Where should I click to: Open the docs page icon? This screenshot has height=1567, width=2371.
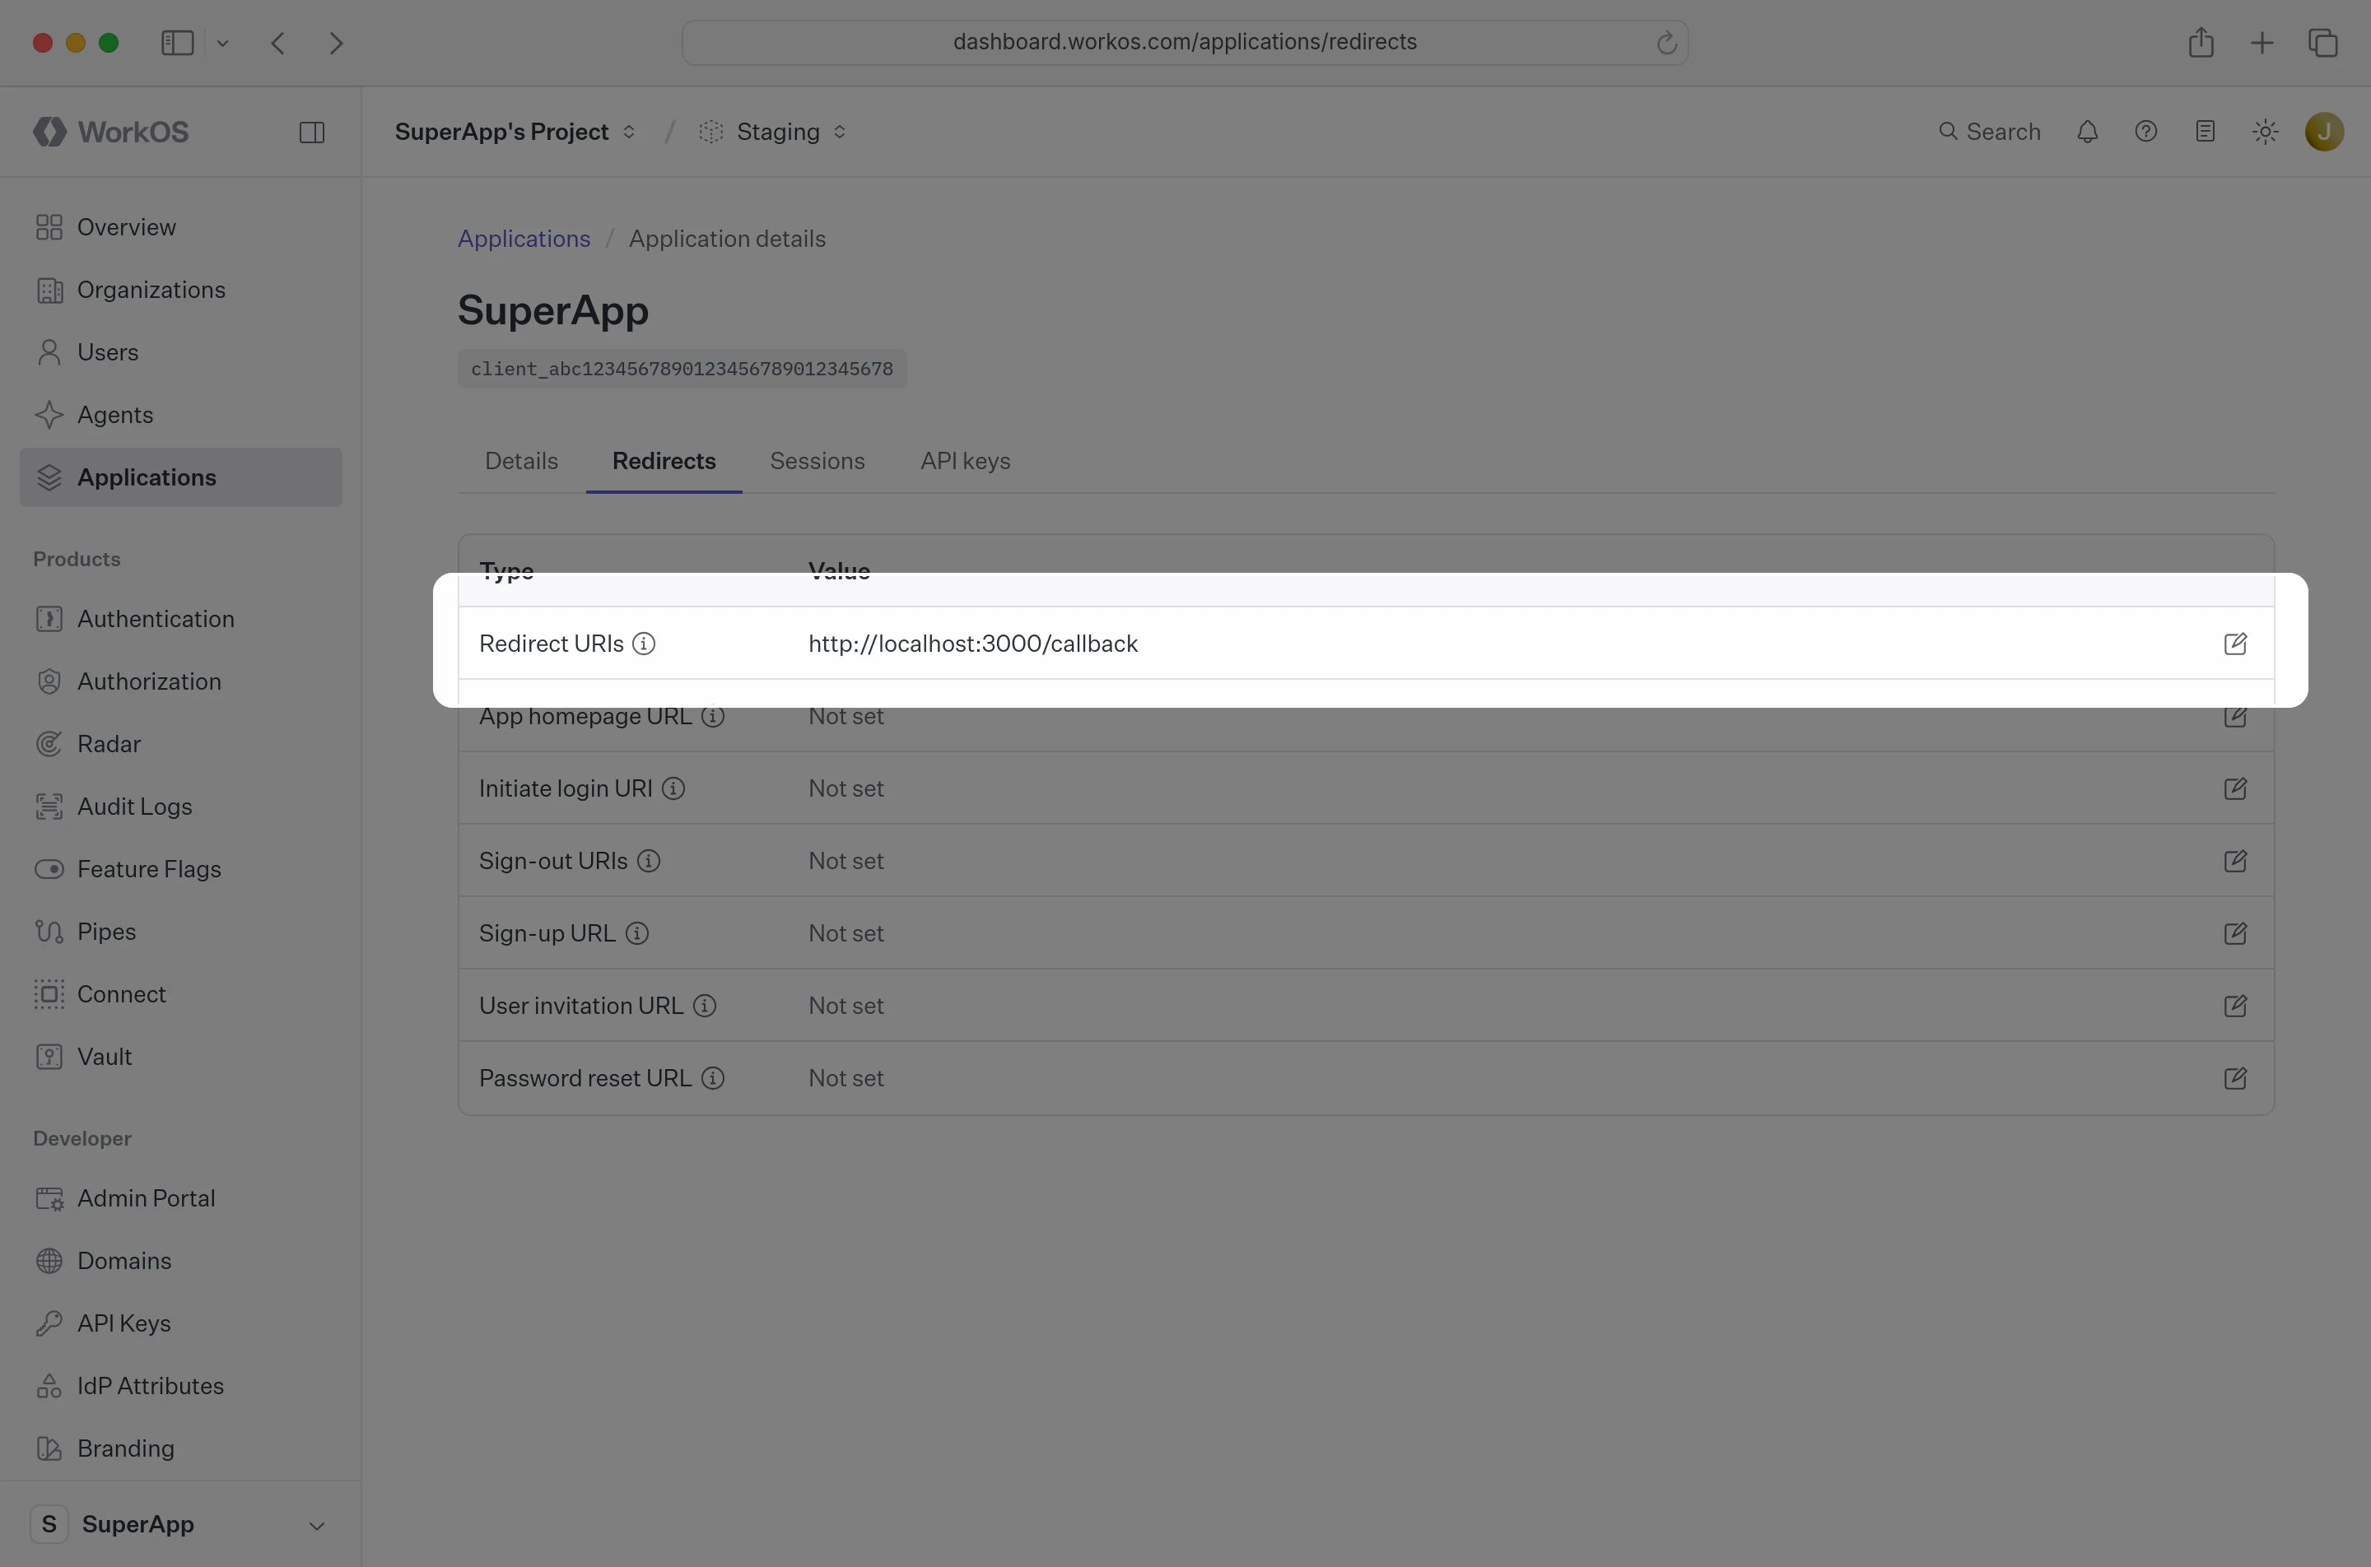(x=2205, y=132)
